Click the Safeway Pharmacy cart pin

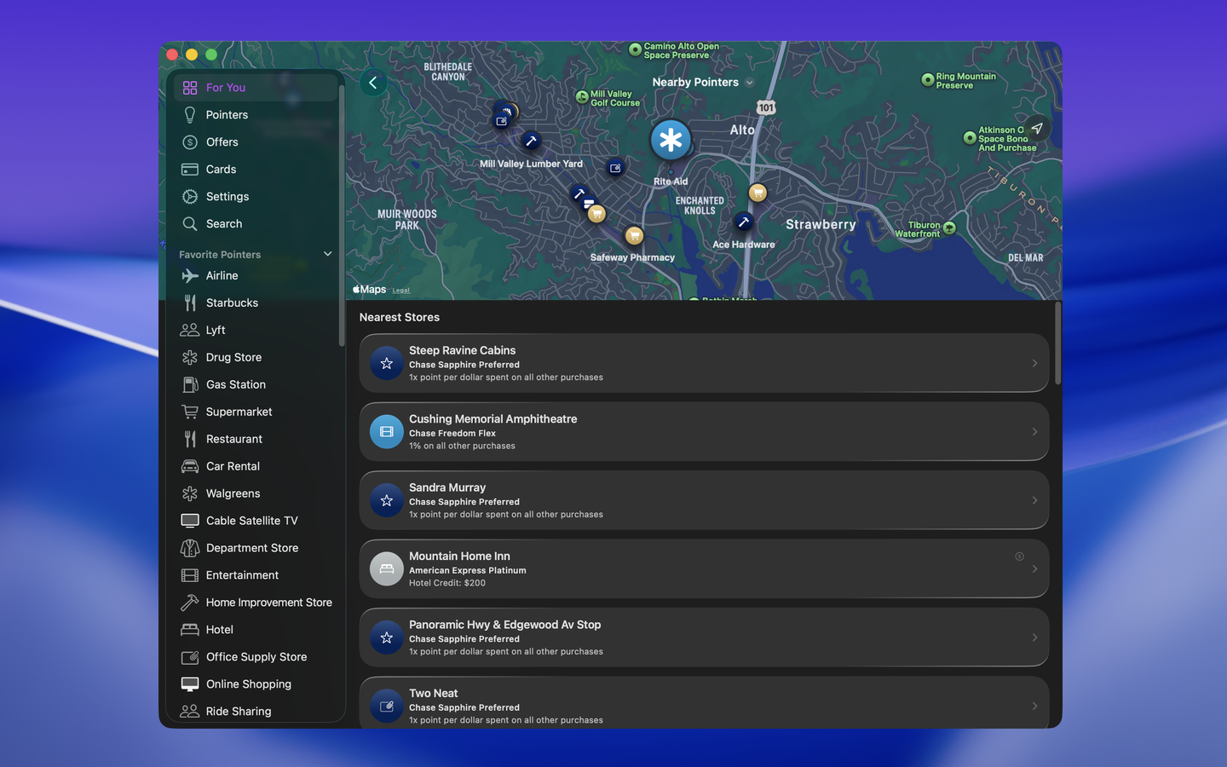tap(634, 235)
